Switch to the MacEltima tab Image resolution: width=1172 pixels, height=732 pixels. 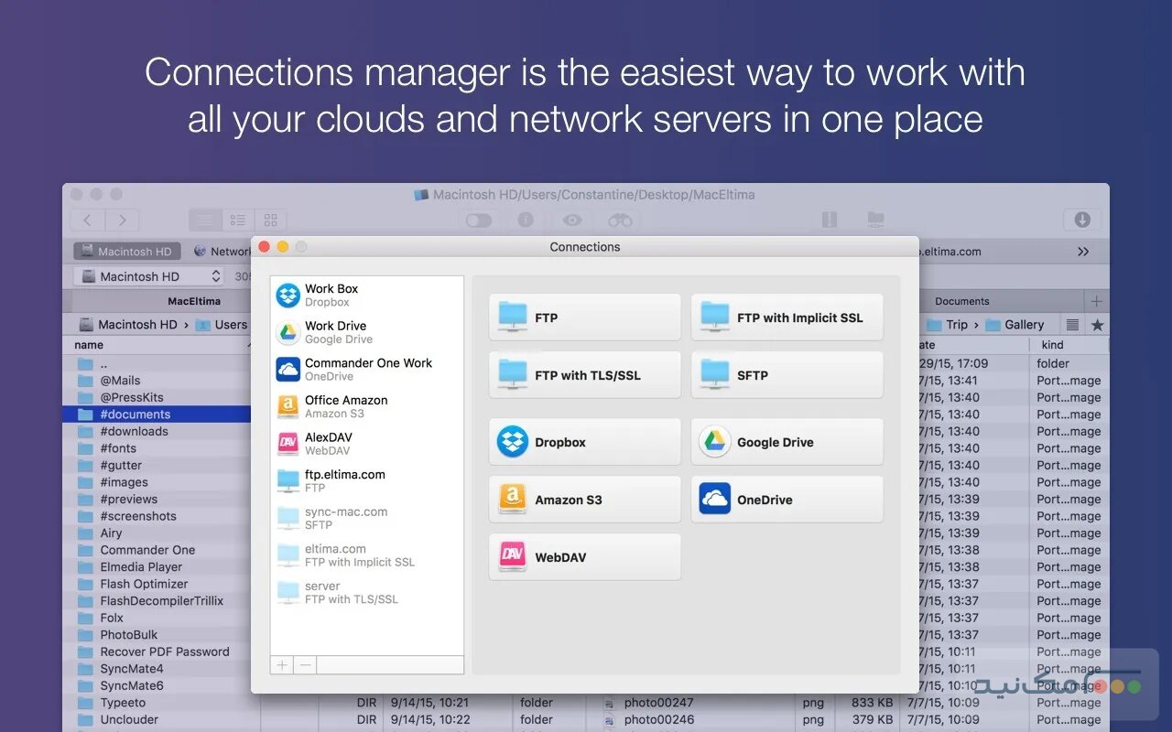click(x=194, y=301)
